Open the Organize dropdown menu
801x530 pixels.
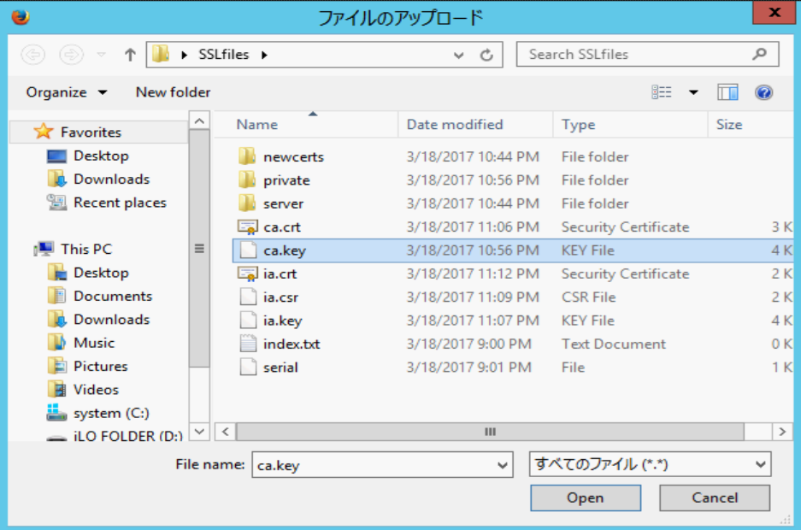(67, 92)
